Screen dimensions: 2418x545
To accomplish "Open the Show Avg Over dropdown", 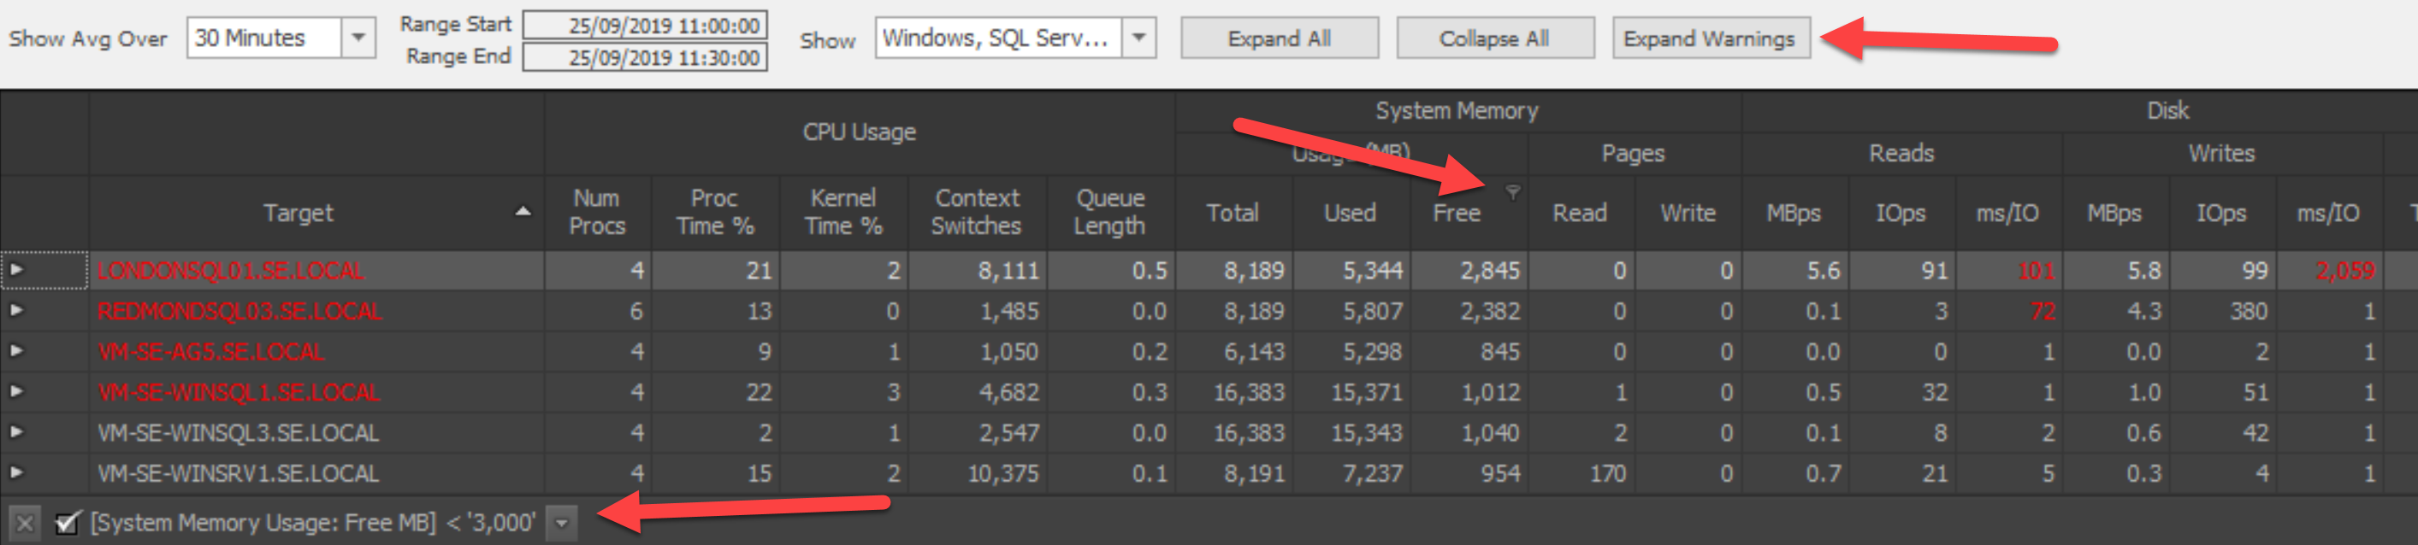I will [358, 38].
